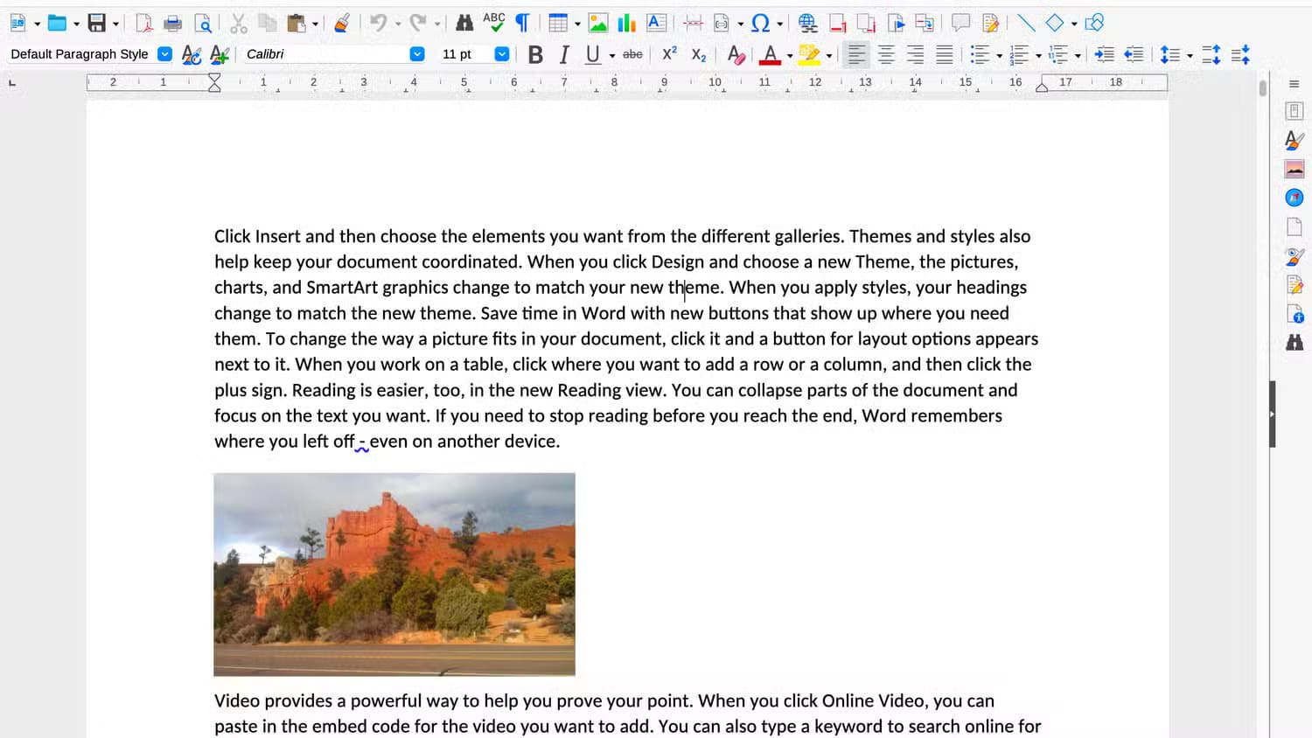Click the Insert Image toolbar icon
The width and height of the screenshot is (1312, 738).
pos(598,24)
